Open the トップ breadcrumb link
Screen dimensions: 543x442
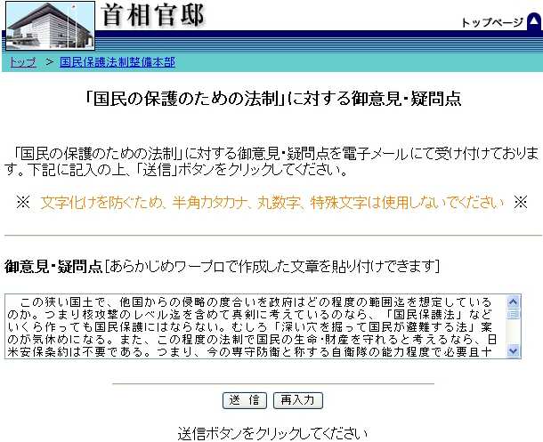(23, 62)
